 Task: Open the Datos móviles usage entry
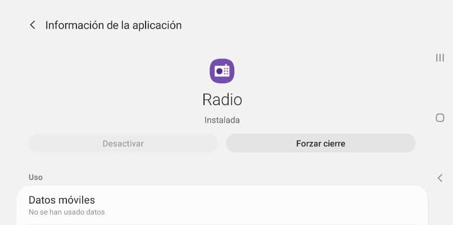coord(222,205)
